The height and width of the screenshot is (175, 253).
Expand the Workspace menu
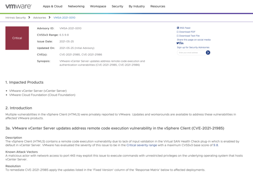98,6
